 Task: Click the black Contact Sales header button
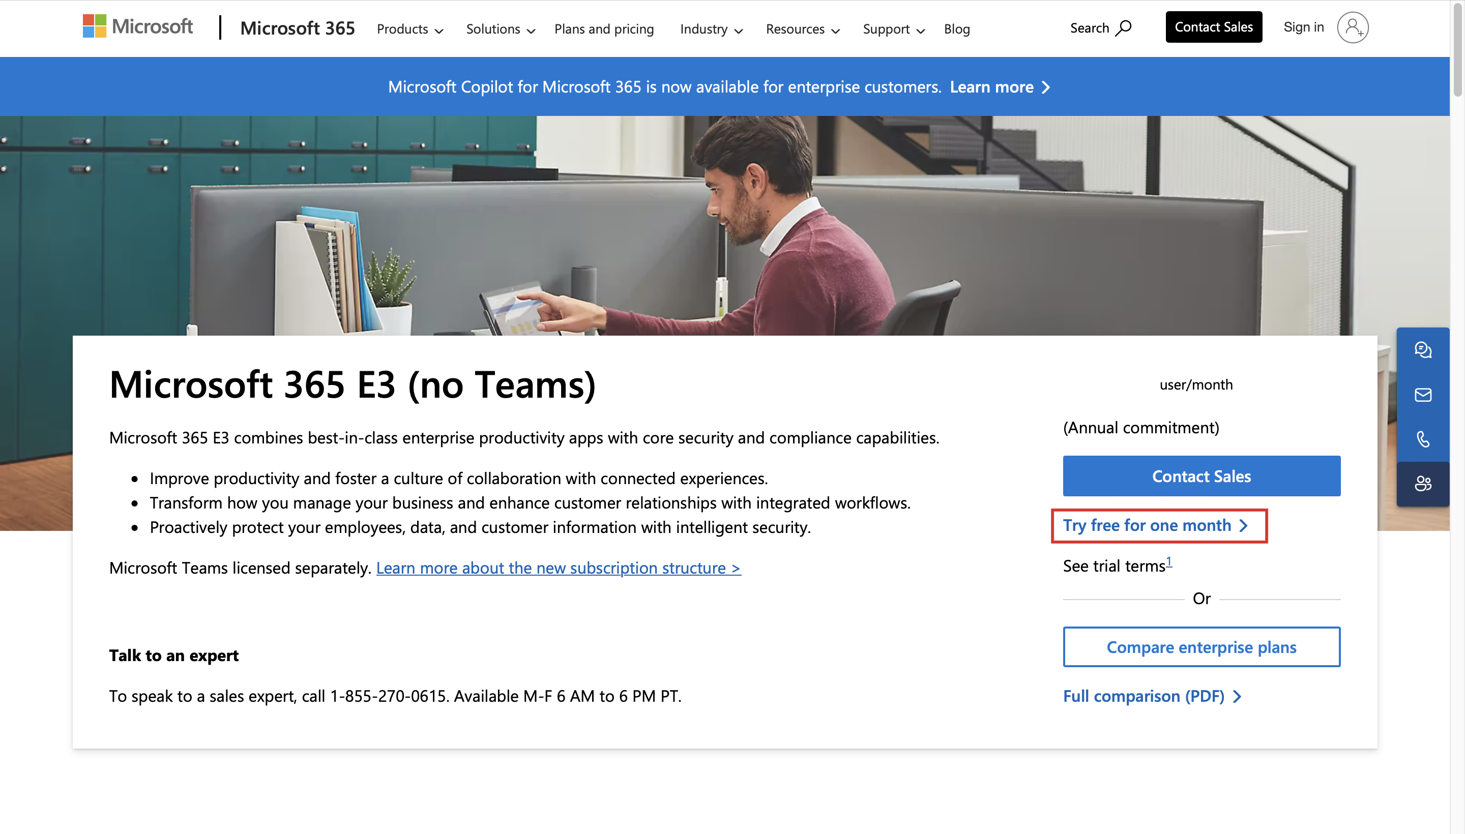point(1214,27)
